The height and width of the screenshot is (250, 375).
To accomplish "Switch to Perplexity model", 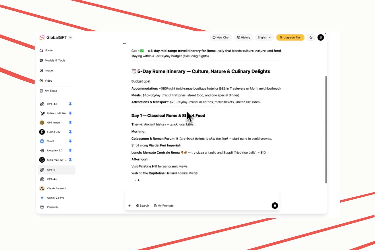I will (x=53, y=207).
